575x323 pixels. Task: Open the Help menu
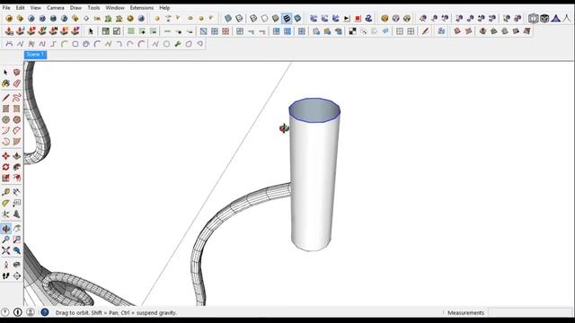(x=164, y=8)
